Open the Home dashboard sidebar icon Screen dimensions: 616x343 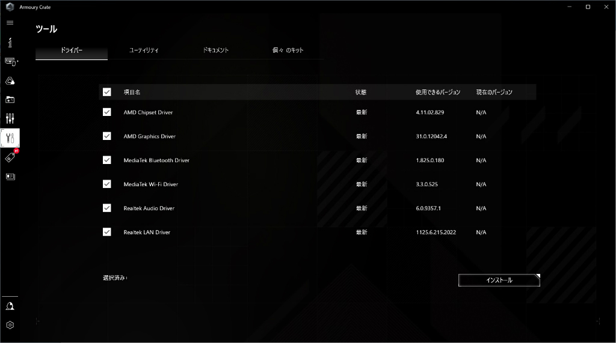click(x=10, y=43)
